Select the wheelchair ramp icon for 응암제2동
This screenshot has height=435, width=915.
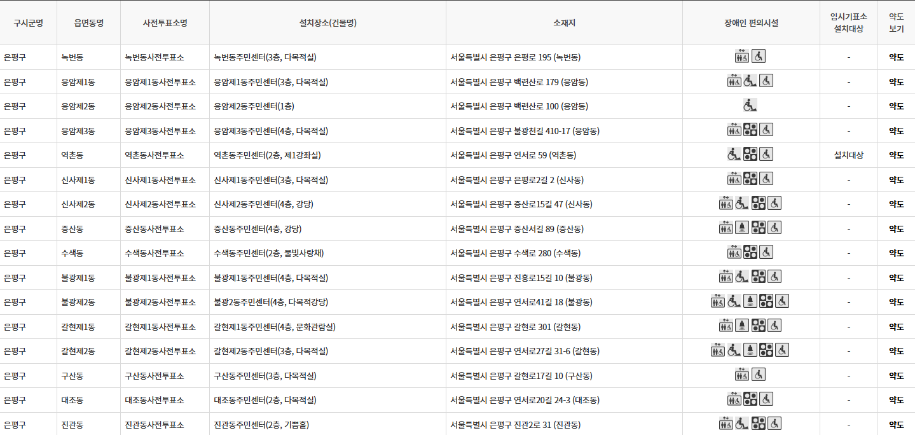click(750, 106)
